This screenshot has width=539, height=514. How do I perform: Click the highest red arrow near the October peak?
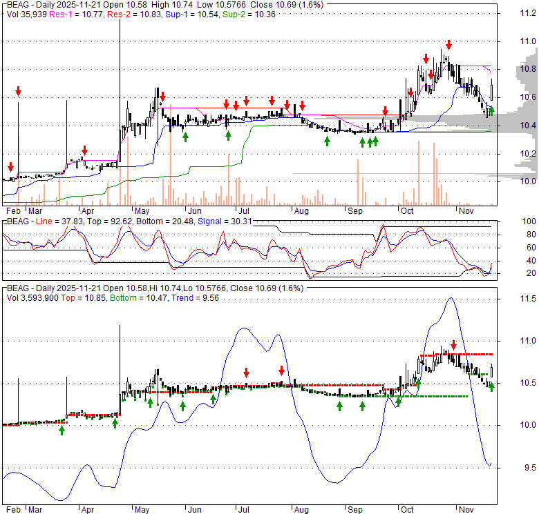449,44
